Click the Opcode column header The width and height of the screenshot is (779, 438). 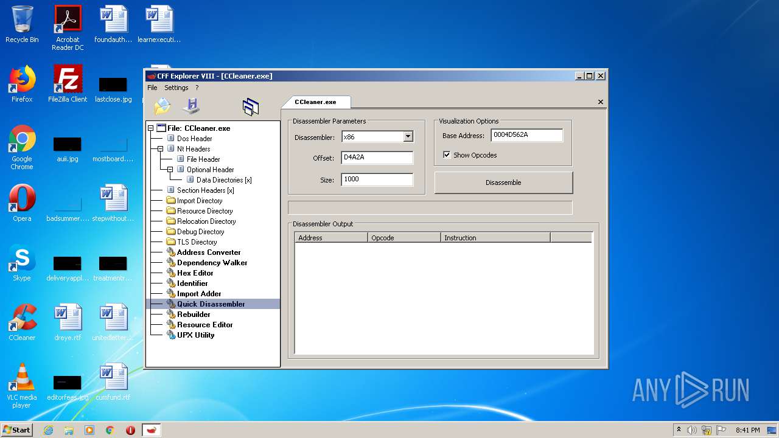tap(404, 238)
